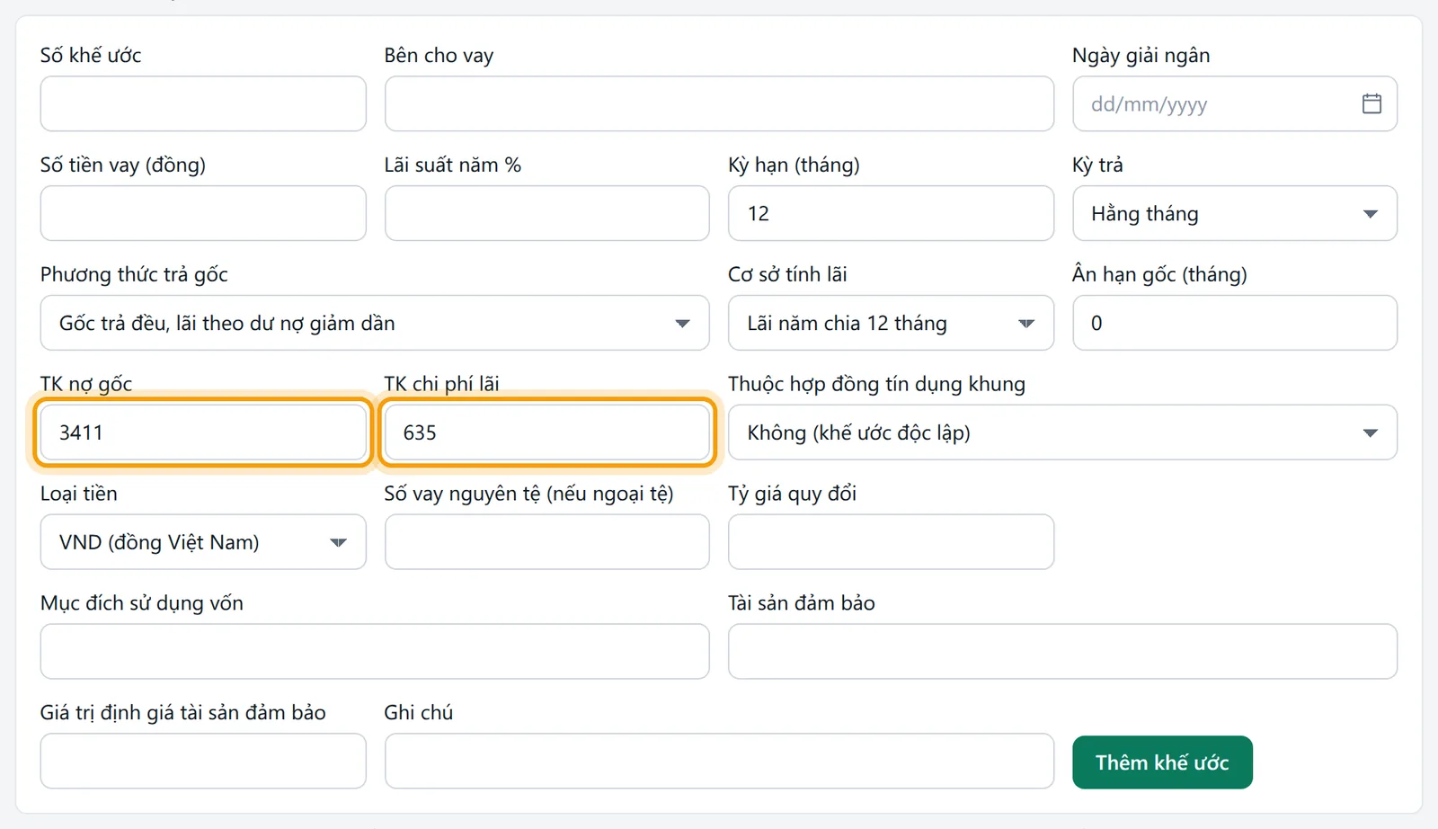Click the TK chi phí lãi field 635

click(547, 432)
